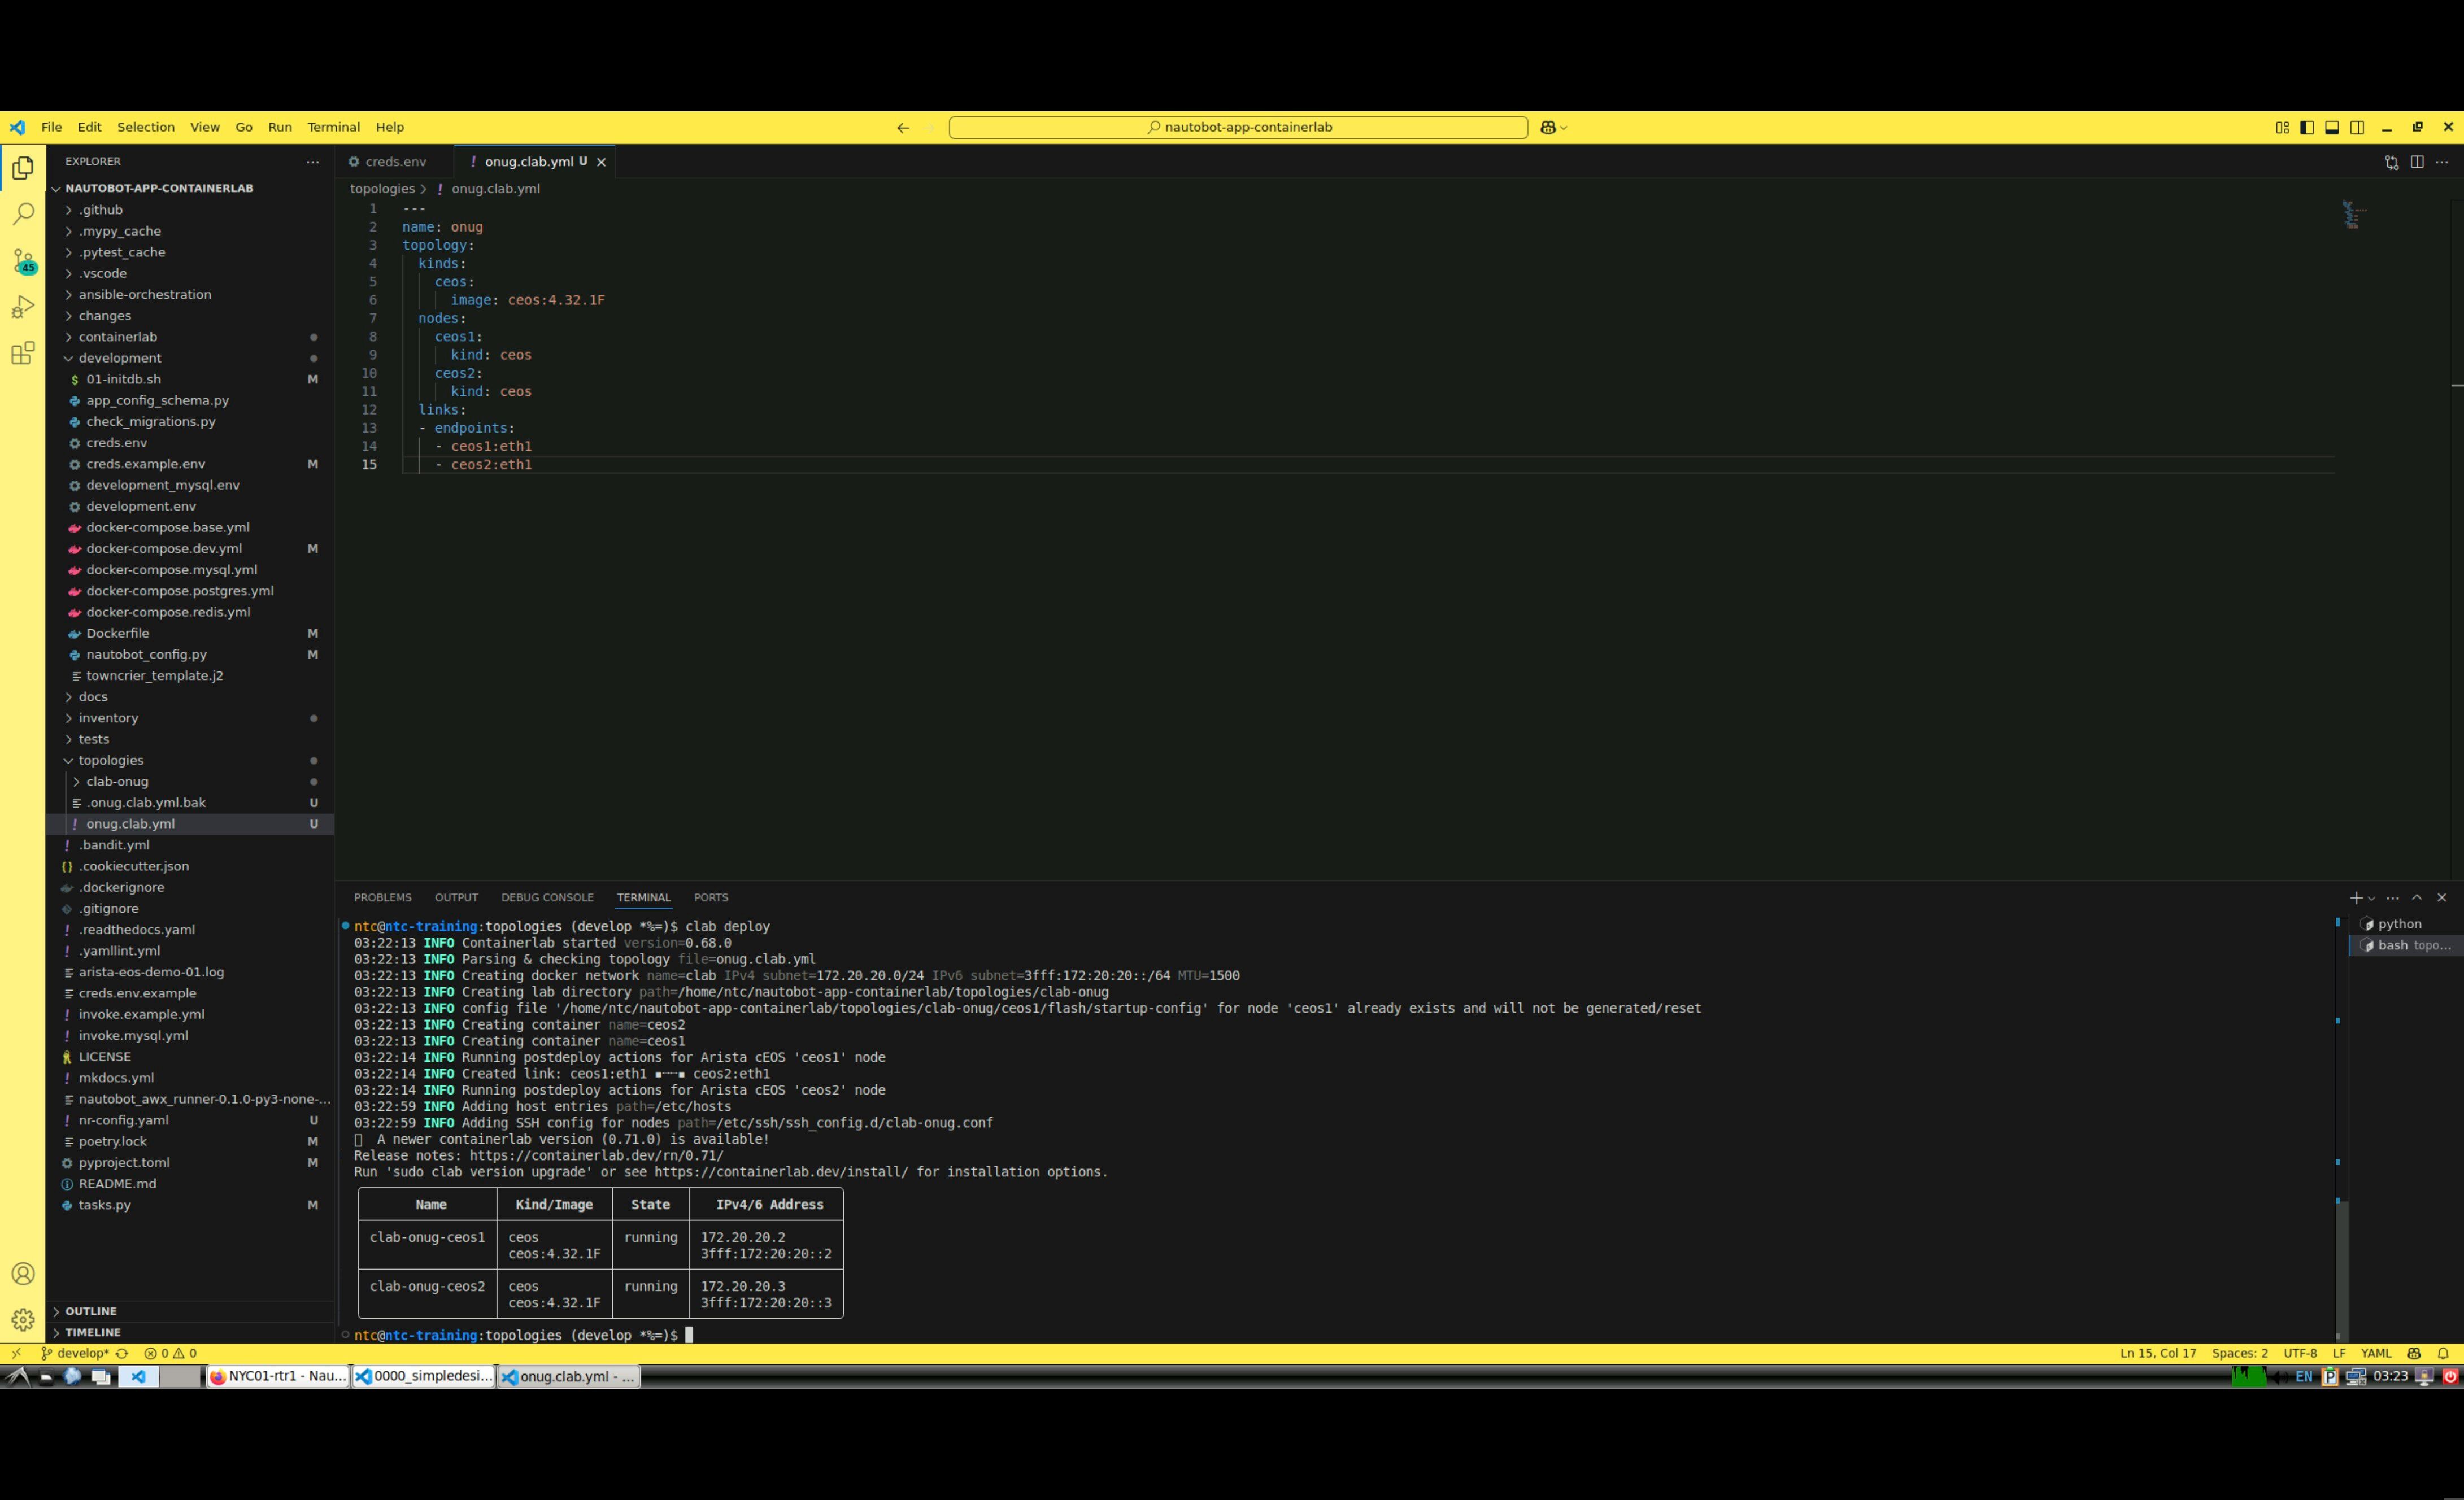This screenshot has width=2464, height=1500.
Task: Change the YAML language mode
Action: tap(2375, 1353)
